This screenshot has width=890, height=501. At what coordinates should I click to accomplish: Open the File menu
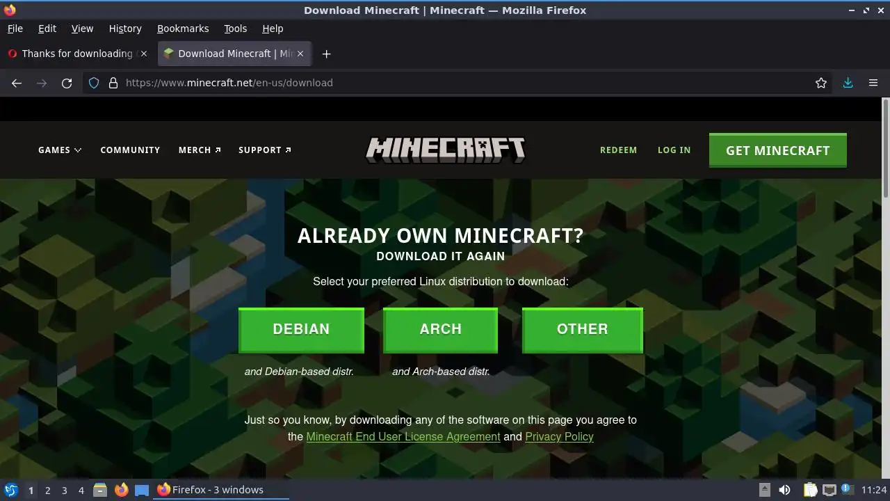(15, 29)
